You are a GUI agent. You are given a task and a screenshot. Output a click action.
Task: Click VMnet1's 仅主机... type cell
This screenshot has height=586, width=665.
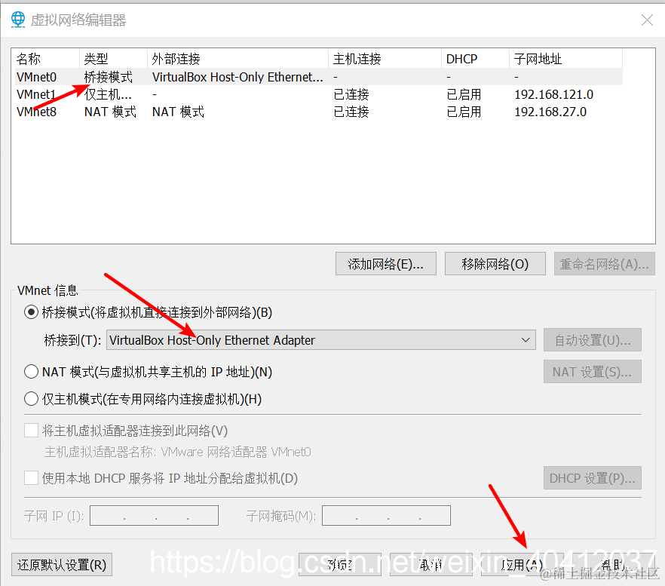(108, 94)
